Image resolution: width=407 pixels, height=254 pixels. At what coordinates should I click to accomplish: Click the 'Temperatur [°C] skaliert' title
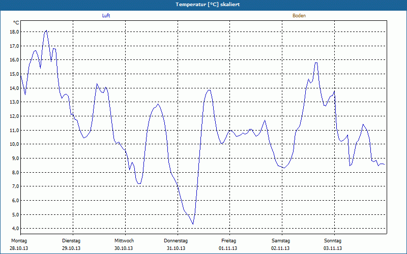point(208,5)
